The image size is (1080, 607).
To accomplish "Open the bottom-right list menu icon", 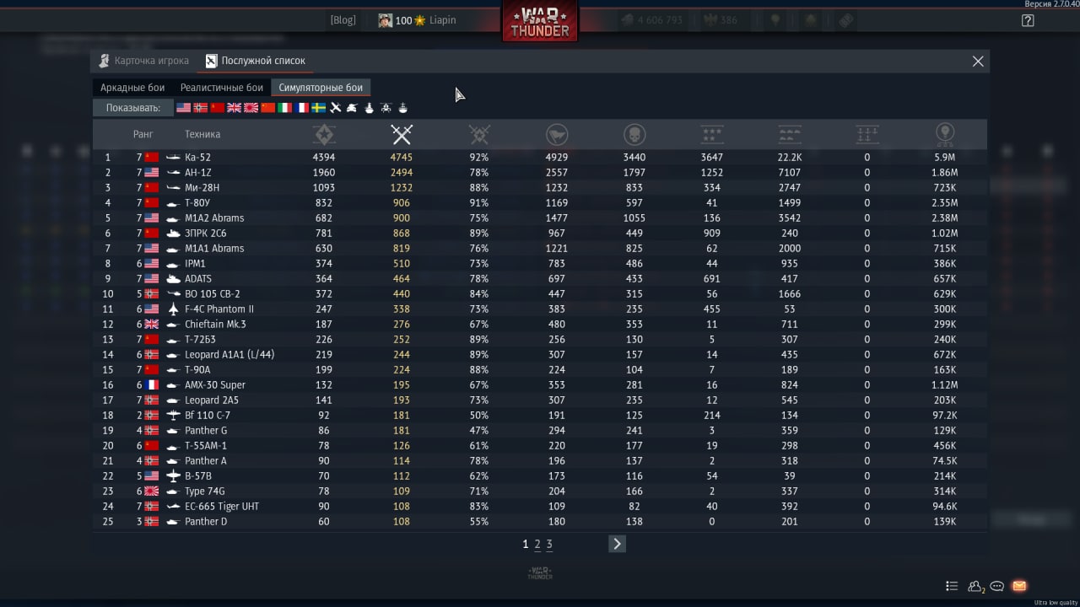I will [952, 586].
